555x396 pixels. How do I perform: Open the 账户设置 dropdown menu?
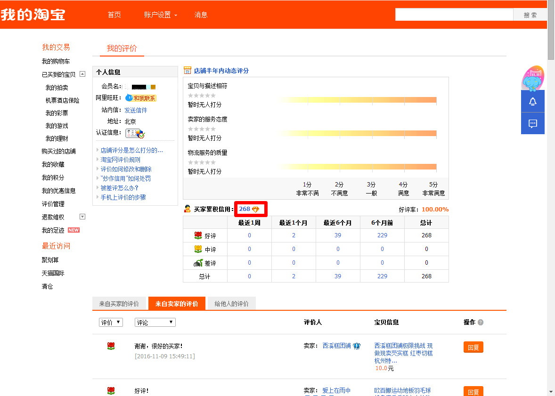click(x=160, y=15)
